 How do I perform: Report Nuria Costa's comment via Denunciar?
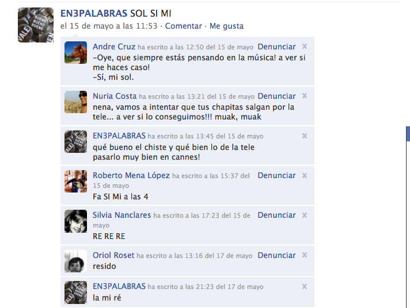[276, 96]
